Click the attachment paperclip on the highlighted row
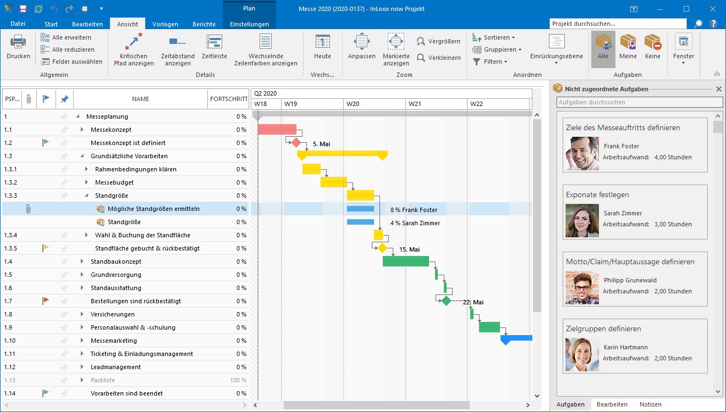This screenshot has width=726, height=412. point(28,209)
